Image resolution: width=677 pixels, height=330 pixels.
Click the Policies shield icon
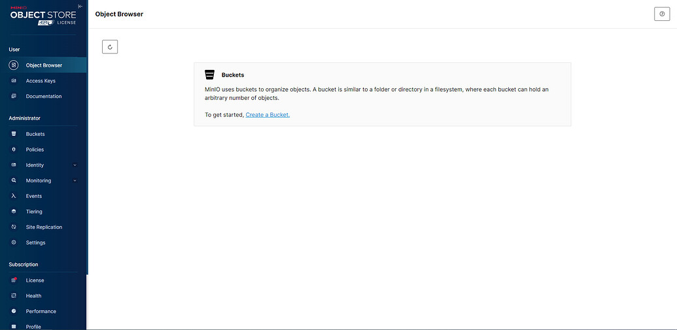[14, 150]
